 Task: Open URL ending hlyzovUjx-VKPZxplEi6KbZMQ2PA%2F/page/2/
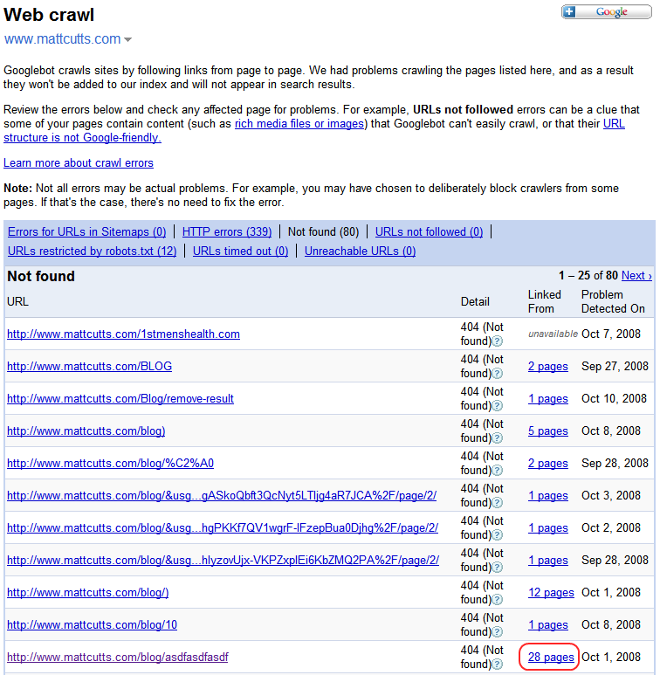tap(223, 560)
